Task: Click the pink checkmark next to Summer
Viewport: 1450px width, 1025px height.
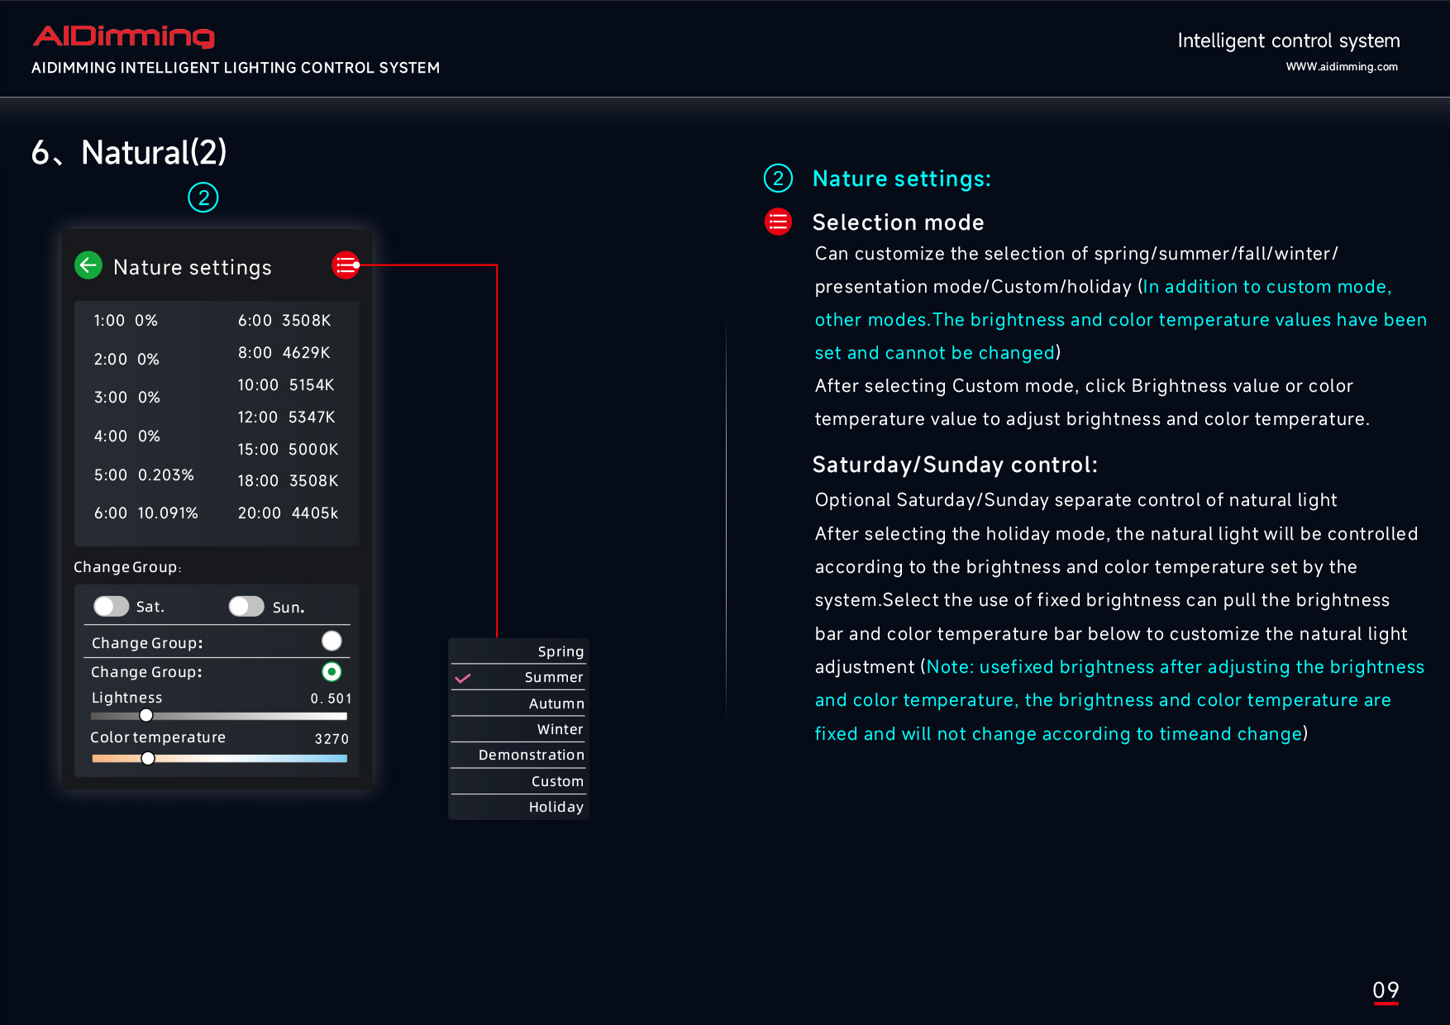Action: 463,678
